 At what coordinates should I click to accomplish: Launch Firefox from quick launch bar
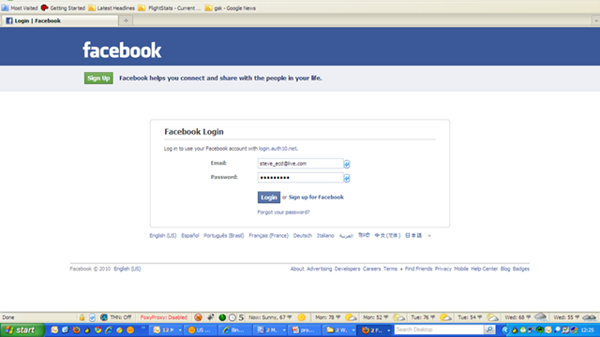[x=76, y=330]
